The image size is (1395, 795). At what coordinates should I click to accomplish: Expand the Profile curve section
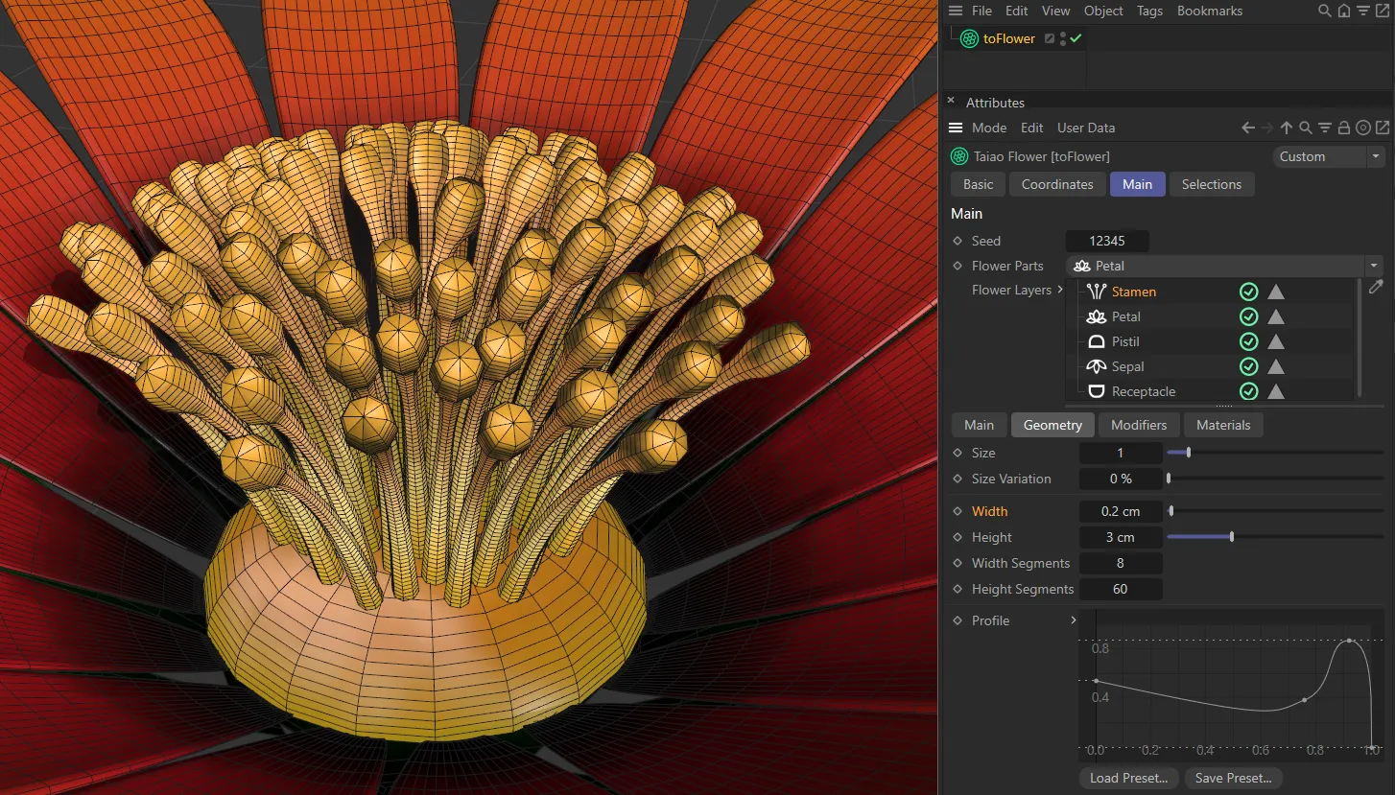[1073, 620]
